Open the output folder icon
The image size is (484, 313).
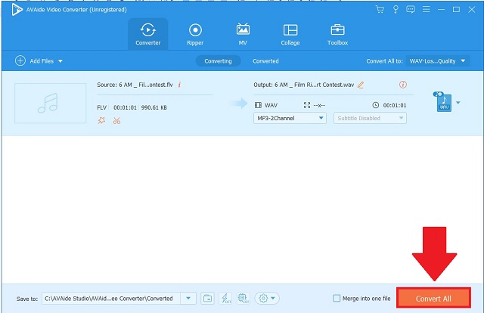(207, 299)
